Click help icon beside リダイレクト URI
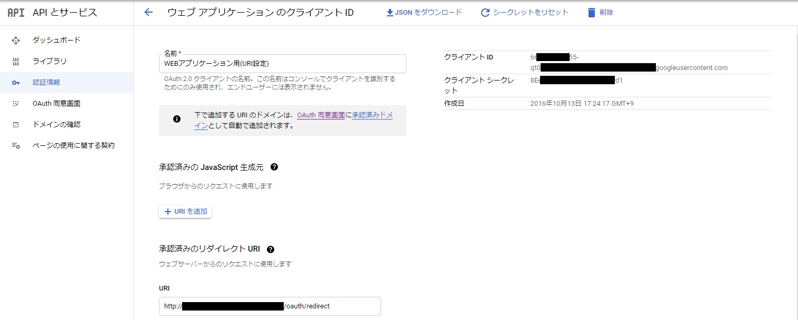The width and height of the screenshot is (798, 320). point(271,249)
